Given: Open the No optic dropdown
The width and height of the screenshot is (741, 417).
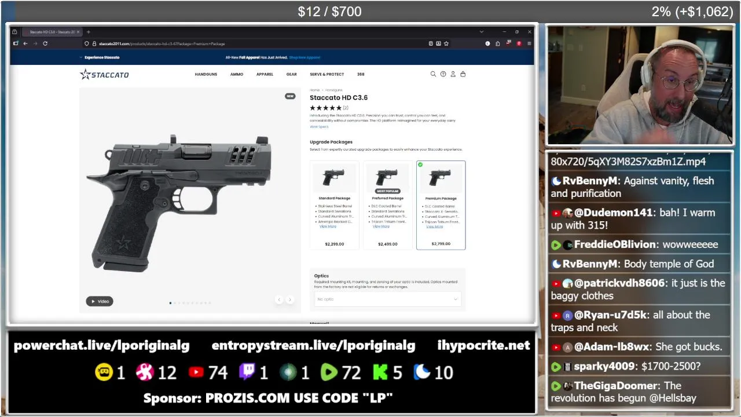Looking at the screenshot, I should [x=387, y=299].
